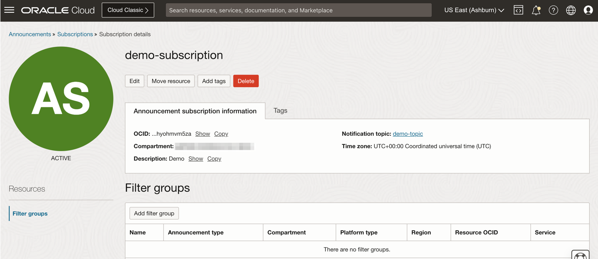Viewport: 598px width, 259px height.
Task: Select Filter groups in the Resources sidebar
Action: (x=29, y=213)
